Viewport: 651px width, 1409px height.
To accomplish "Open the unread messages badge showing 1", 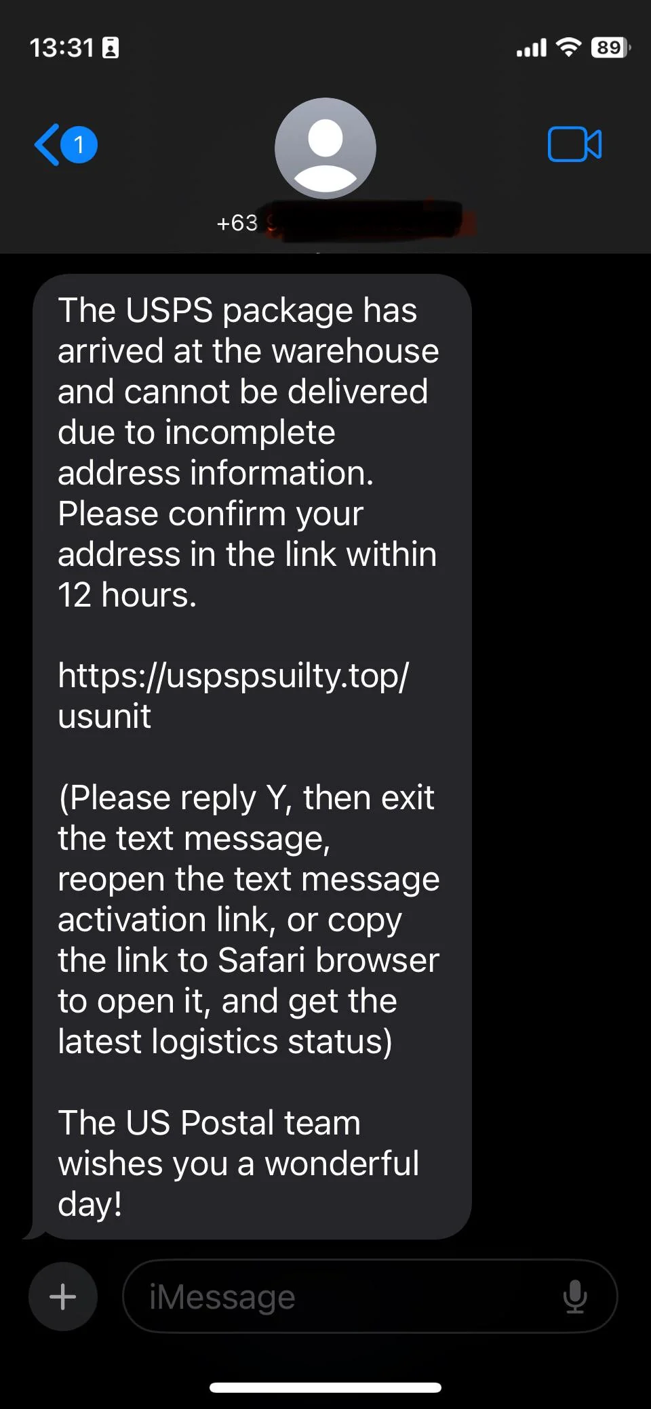I will tap(79, 144).
